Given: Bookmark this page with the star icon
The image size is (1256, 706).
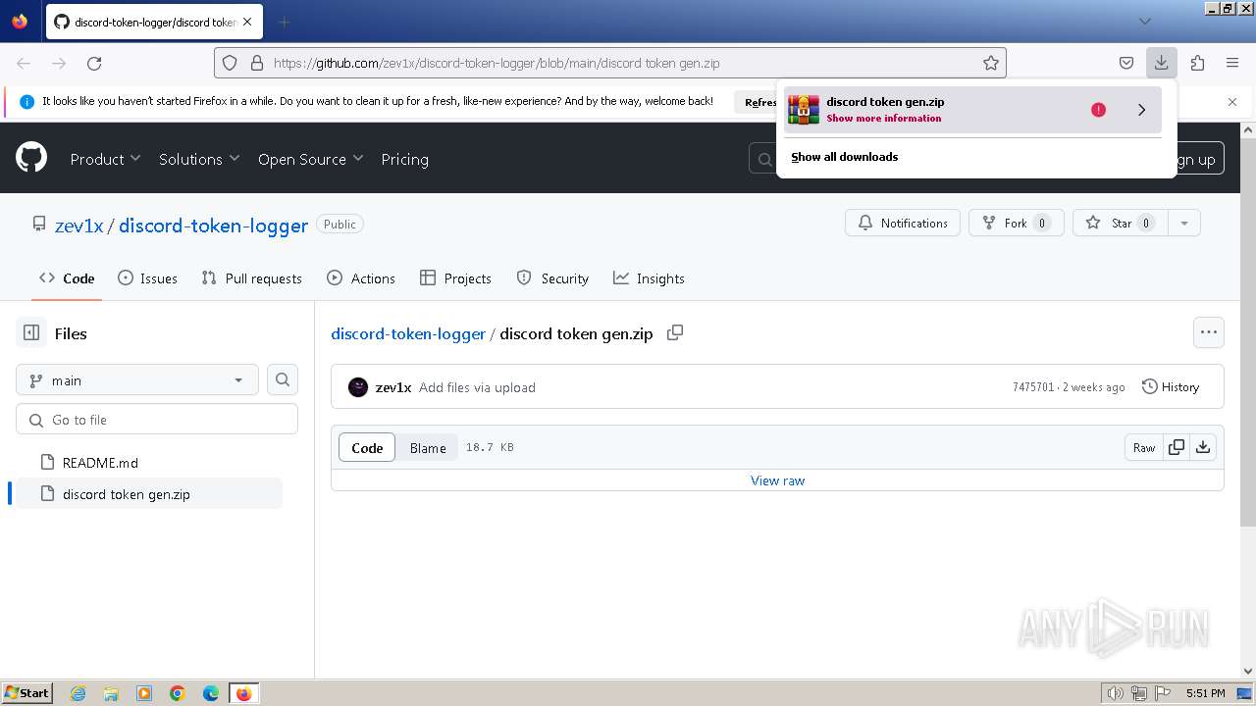Looking at the screenshot, I should point(991,63).
